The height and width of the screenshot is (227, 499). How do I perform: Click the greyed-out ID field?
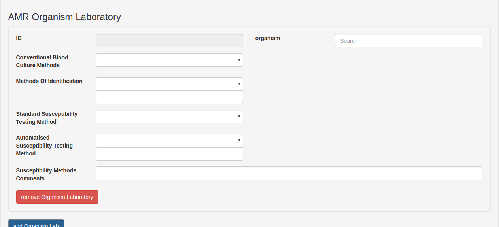[169, 41]
